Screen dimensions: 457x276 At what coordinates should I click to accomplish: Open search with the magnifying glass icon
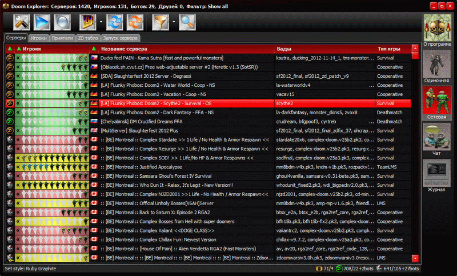[187, 22]
